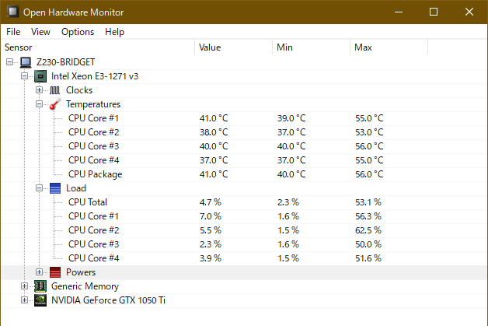Click the 39.0 °C Core #1 min value

tap(291, 118)
